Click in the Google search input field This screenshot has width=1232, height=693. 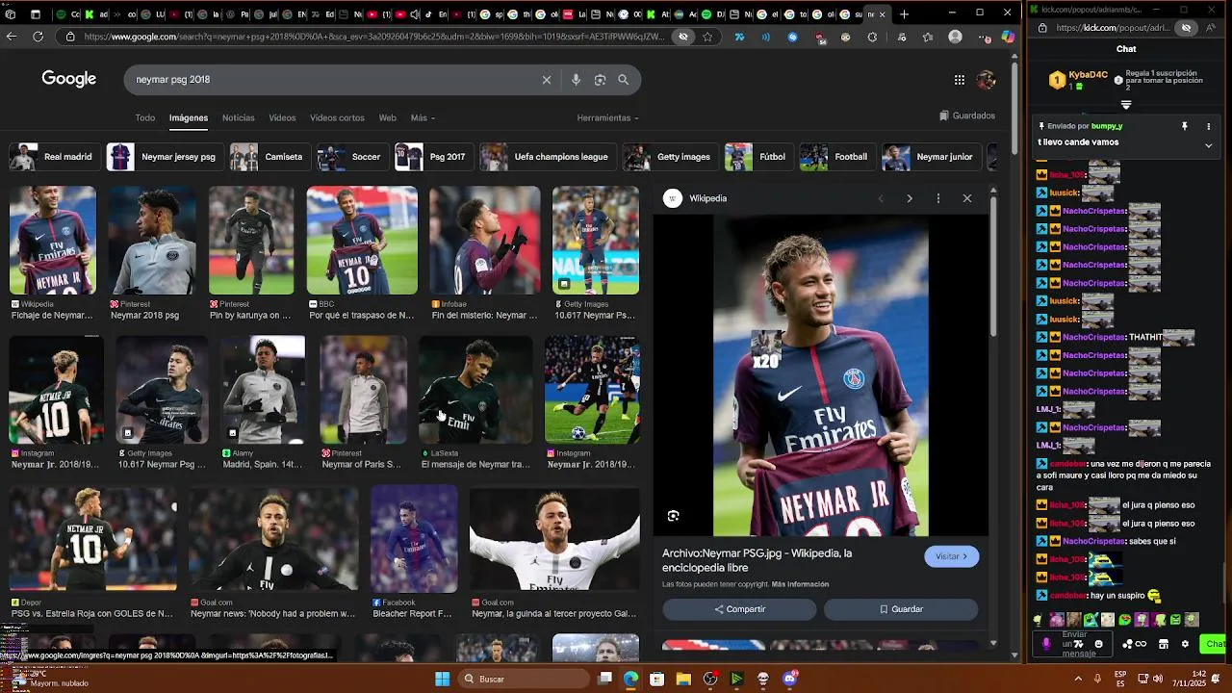[x=332, y=80]
